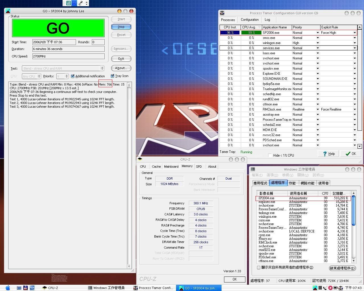Switch to the Mainboard tab in CPU-Z
Image resolution: width=364 pixels, height=291 pixels.
[171, 167]
